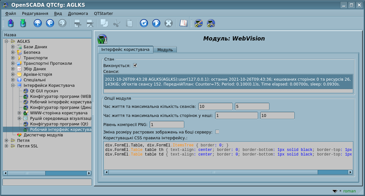Refresh the page with the reload icon
The image size is (365, 196).
point(144,23)
